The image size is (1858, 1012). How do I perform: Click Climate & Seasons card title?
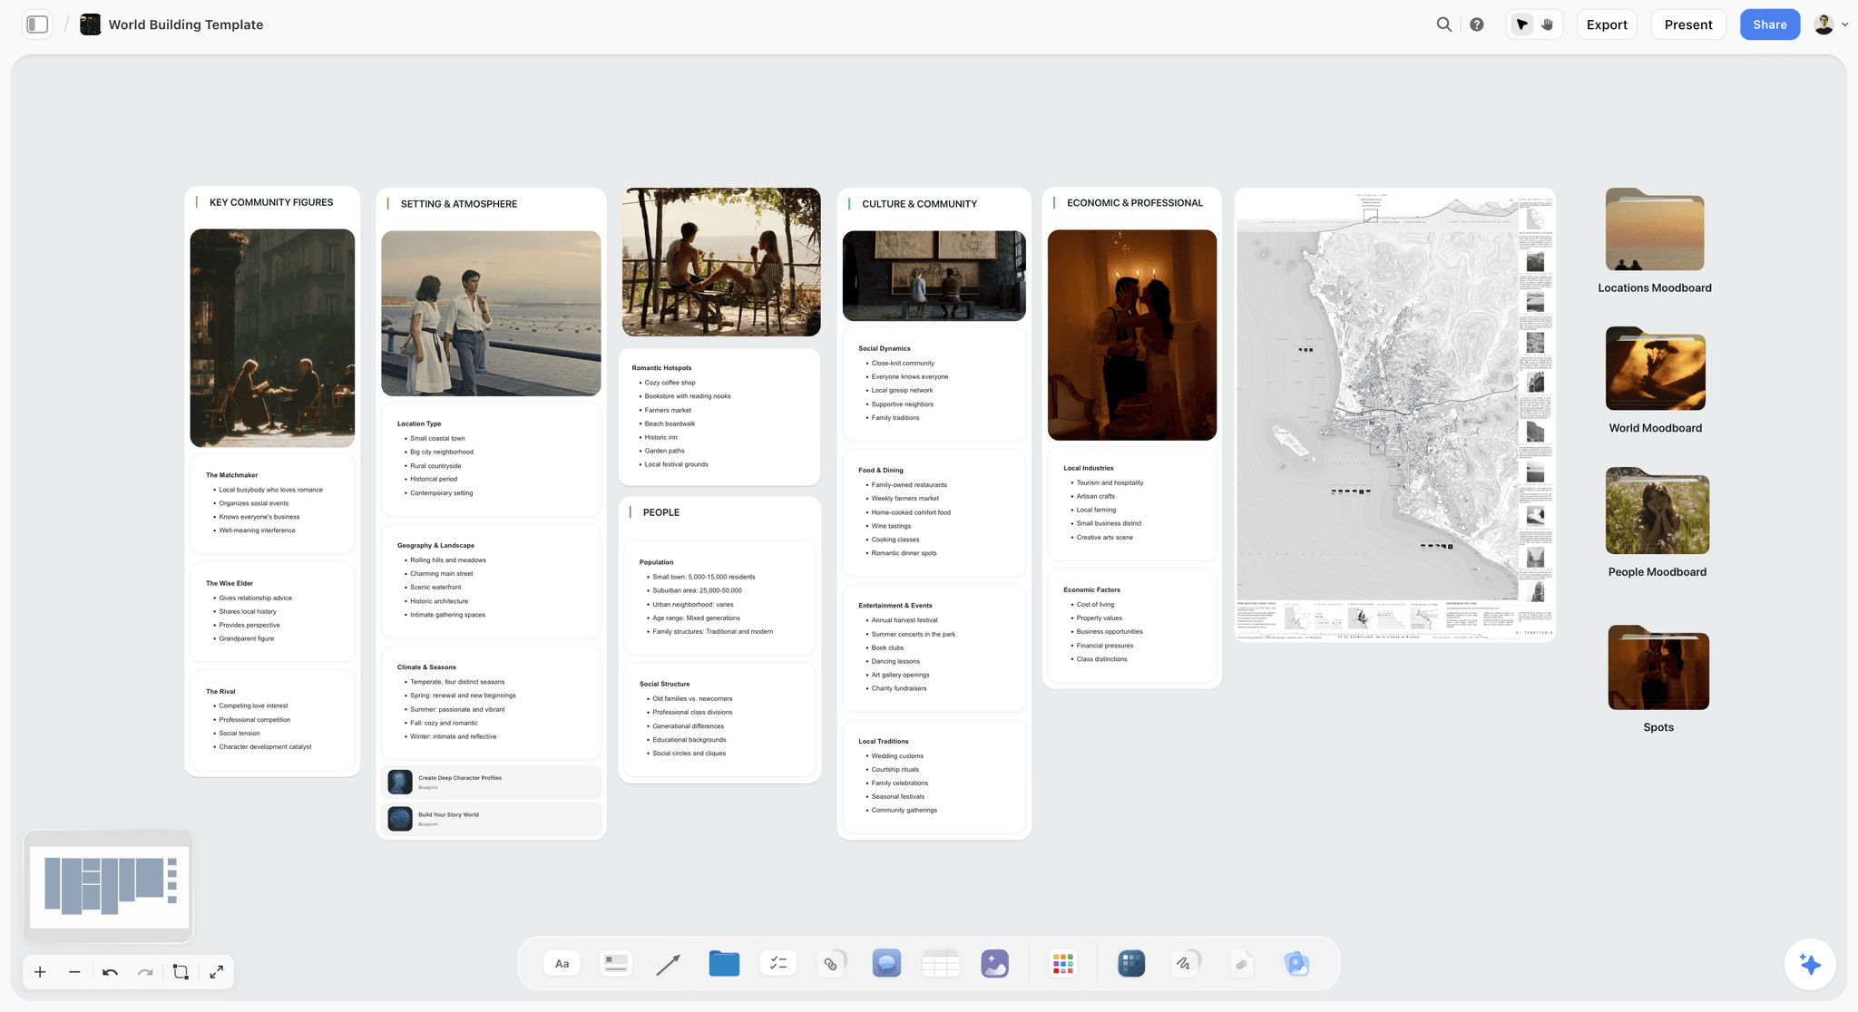click(426, 667)
